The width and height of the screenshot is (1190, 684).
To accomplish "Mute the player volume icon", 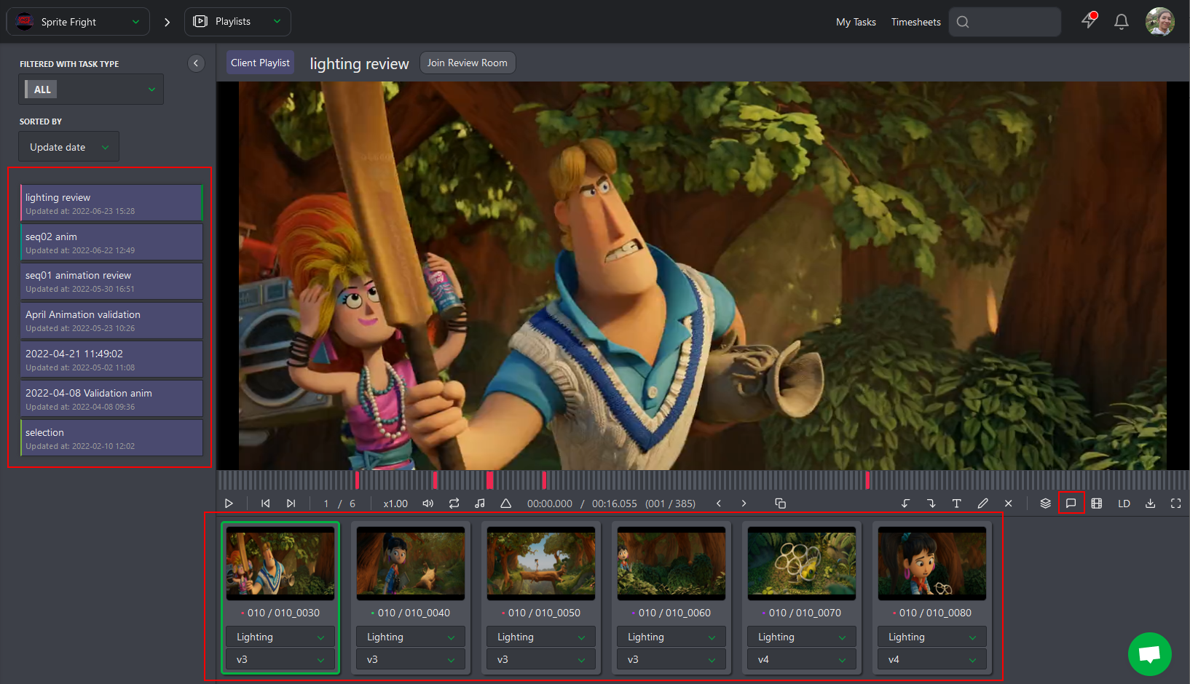I will [x=428, y=504].
